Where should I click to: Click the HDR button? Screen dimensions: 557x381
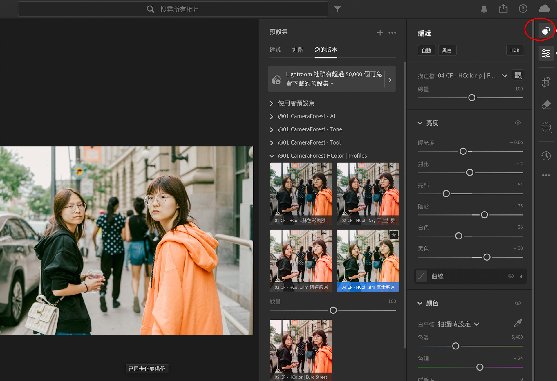[515, 50]
